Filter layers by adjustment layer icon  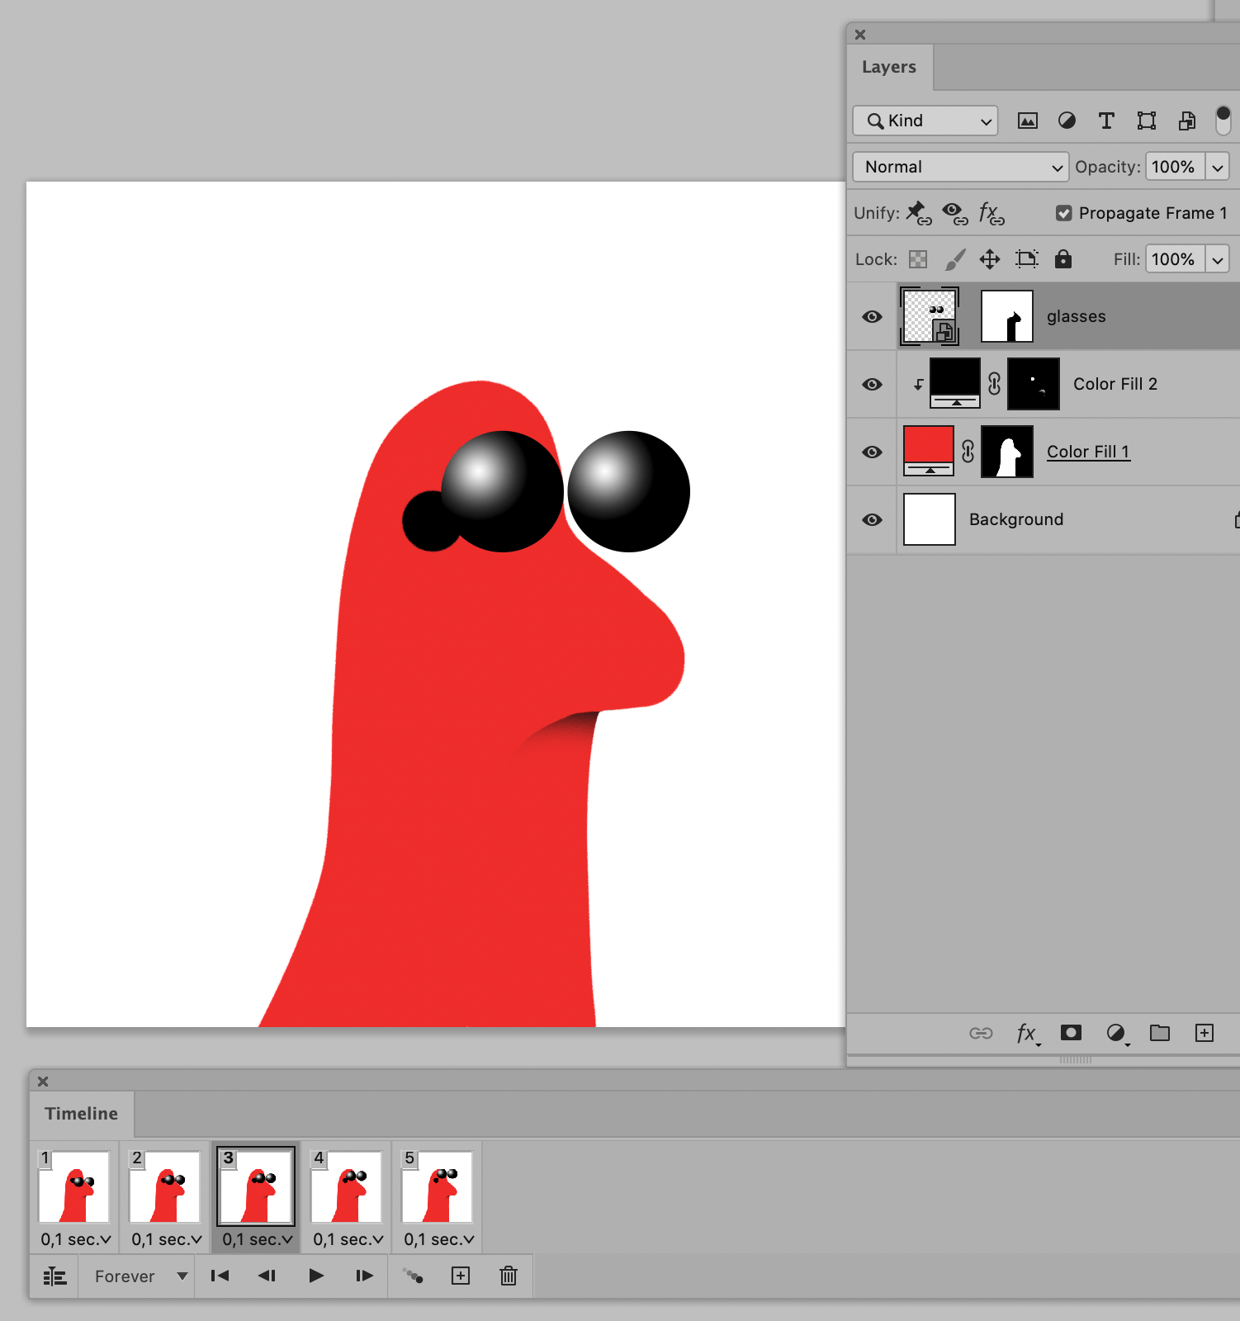click(1067, 121)
